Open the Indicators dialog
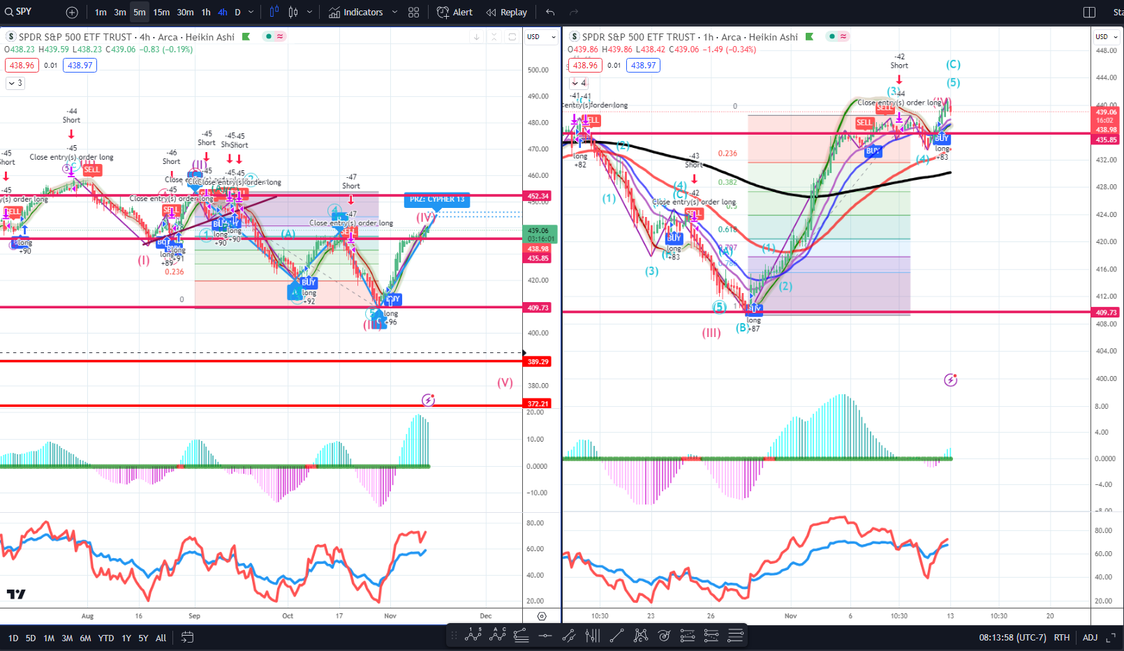 pos(356,13)
